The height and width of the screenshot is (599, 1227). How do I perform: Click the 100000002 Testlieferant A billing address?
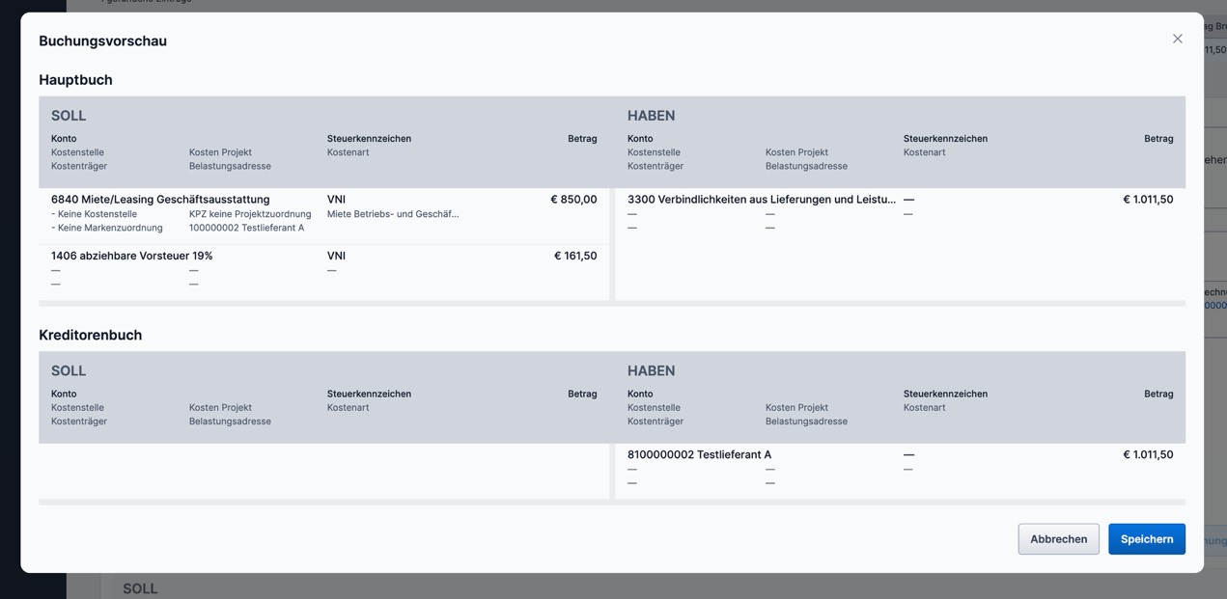pos(246,228)
